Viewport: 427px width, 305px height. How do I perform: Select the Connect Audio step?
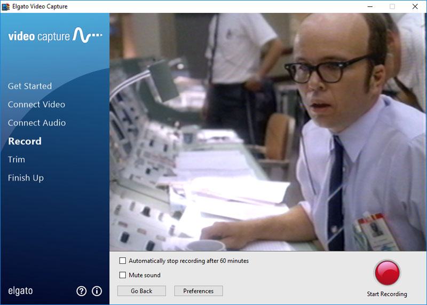pos(37,123)
